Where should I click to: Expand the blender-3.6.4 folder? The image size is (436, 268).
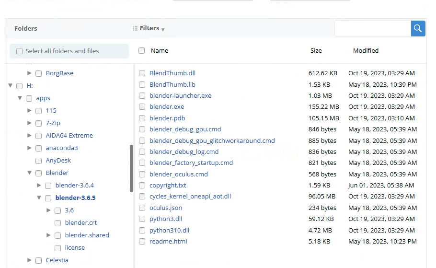(x=39, y=186)
